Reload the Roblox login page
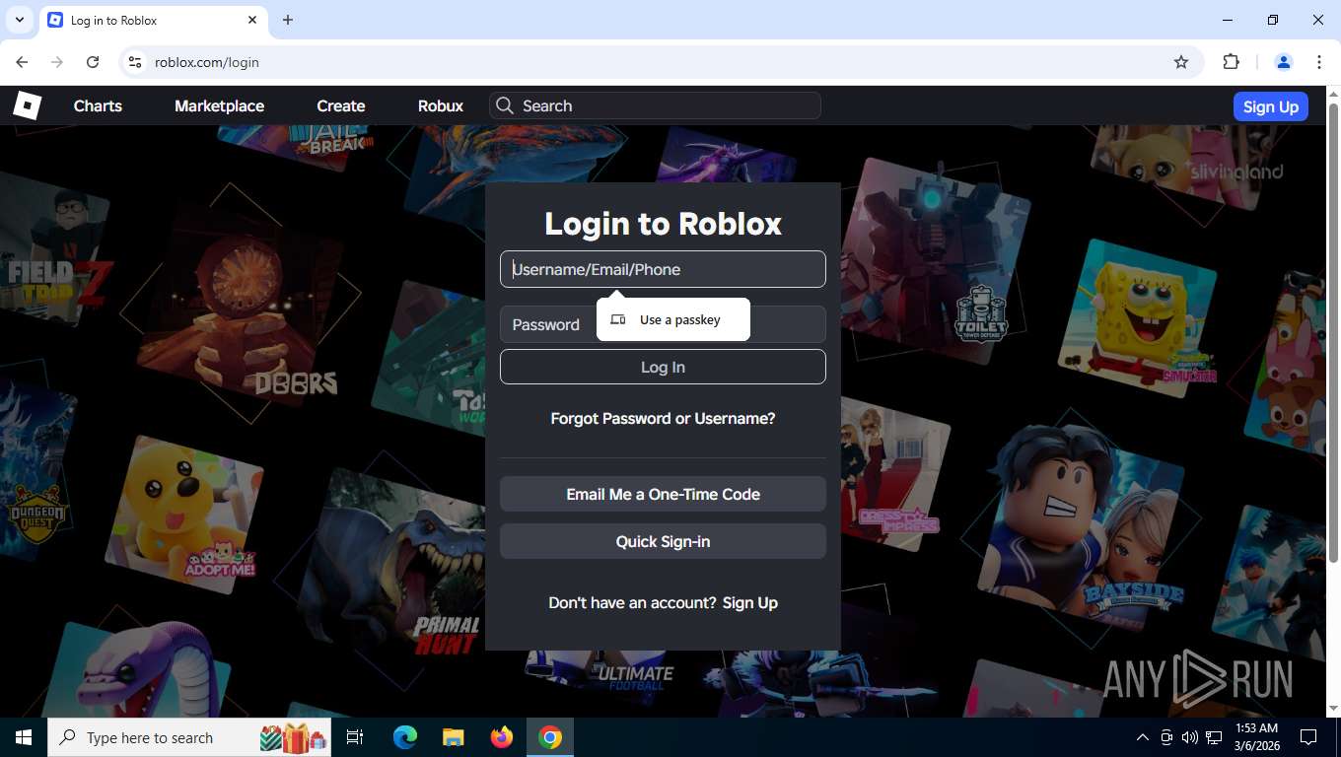1341x757 pixels. 93,62
